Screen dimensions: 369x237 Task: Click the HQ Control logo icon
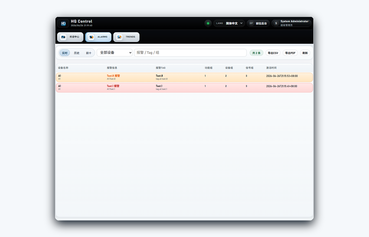[63, 23]
